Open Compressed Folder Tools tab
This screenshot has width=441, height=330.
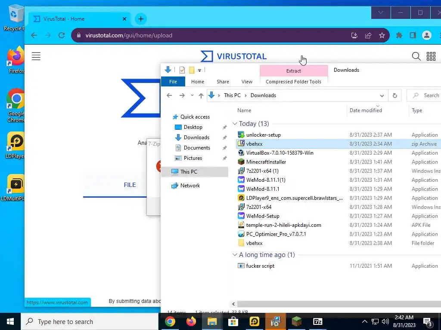coord(293,82)
